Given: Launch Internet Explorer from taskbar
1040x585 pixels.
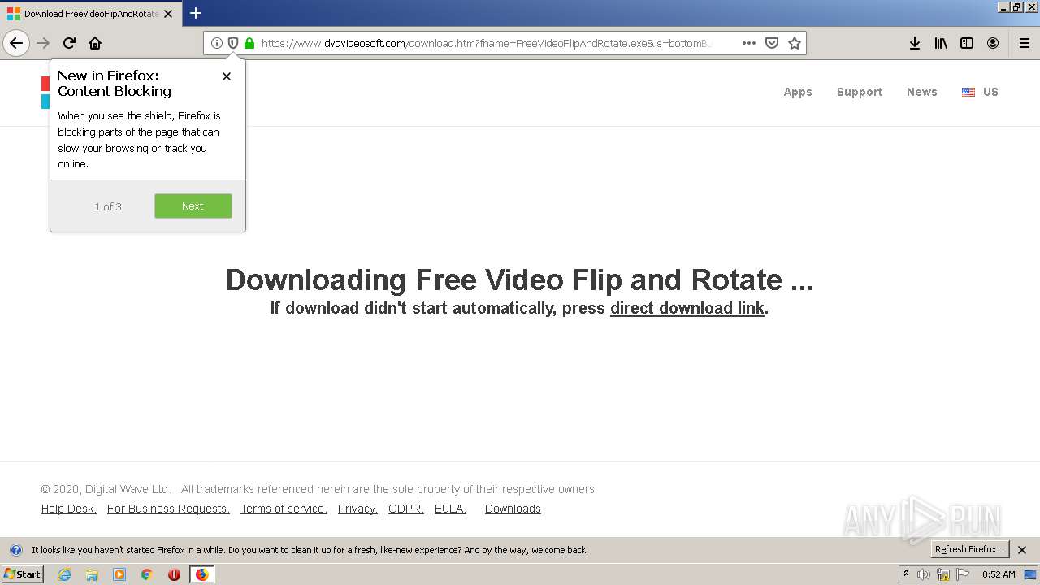Looking at the screenshot, I should (64, 574).
